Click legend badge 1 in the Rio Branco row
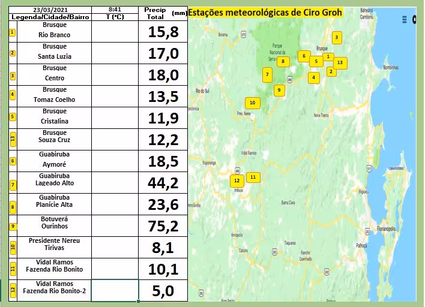Viewport: 425px width, 307px height. point(13,32)
